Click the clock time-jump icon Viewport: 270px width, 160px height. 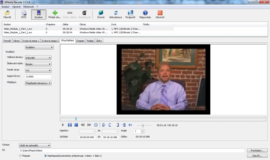96,125
